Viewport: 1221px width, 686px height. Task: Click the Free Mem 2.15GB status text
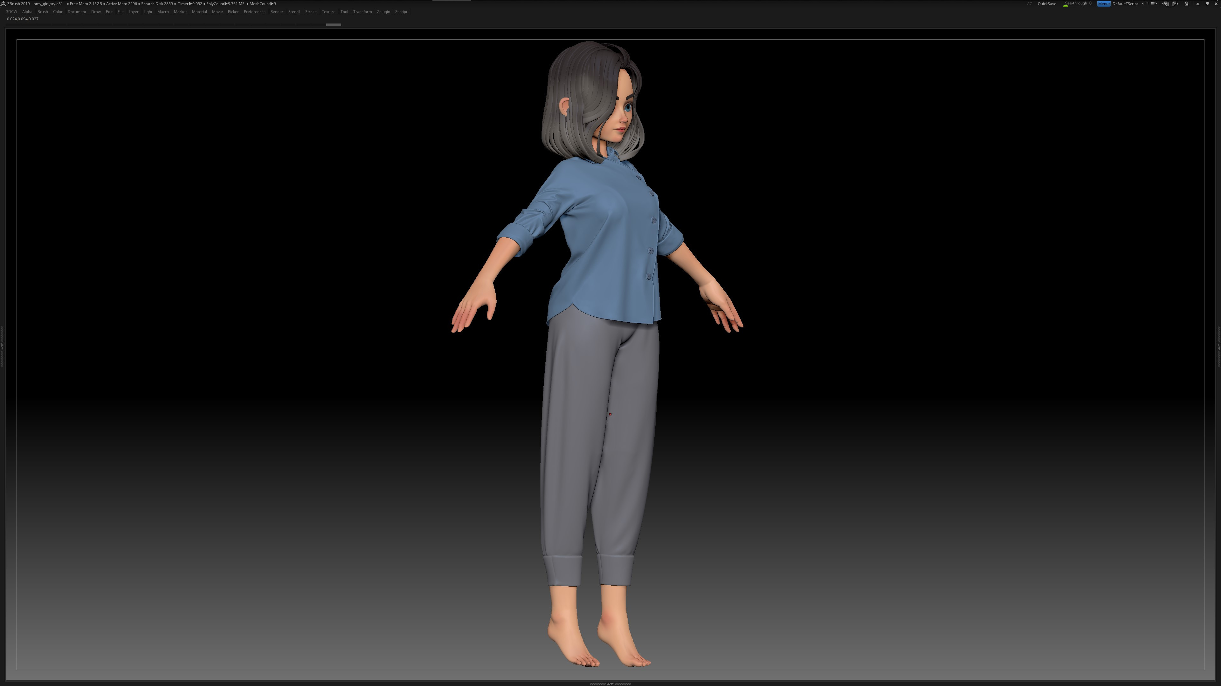(x=86, y=4)
